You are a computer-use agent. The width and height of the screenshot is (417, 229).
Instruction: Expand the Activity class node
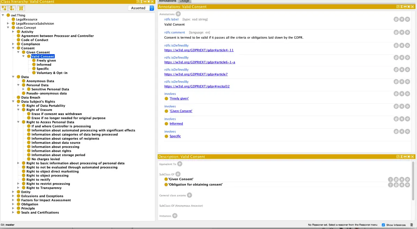click(14, 32)
